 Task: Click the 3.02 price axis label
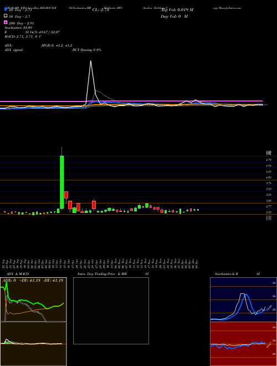pyautogui.click(x=269, y=201)
